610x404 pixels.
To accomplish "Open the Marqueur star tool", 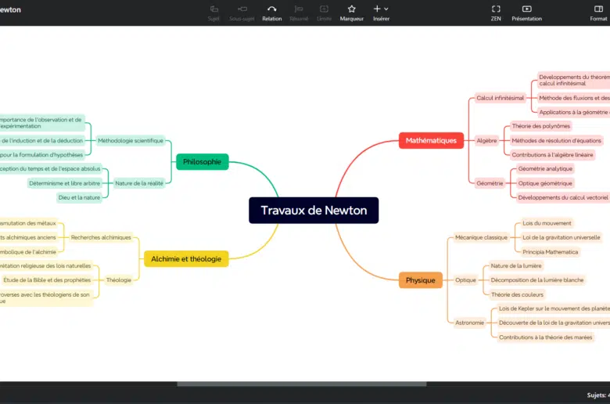I will tap(351, 12).
